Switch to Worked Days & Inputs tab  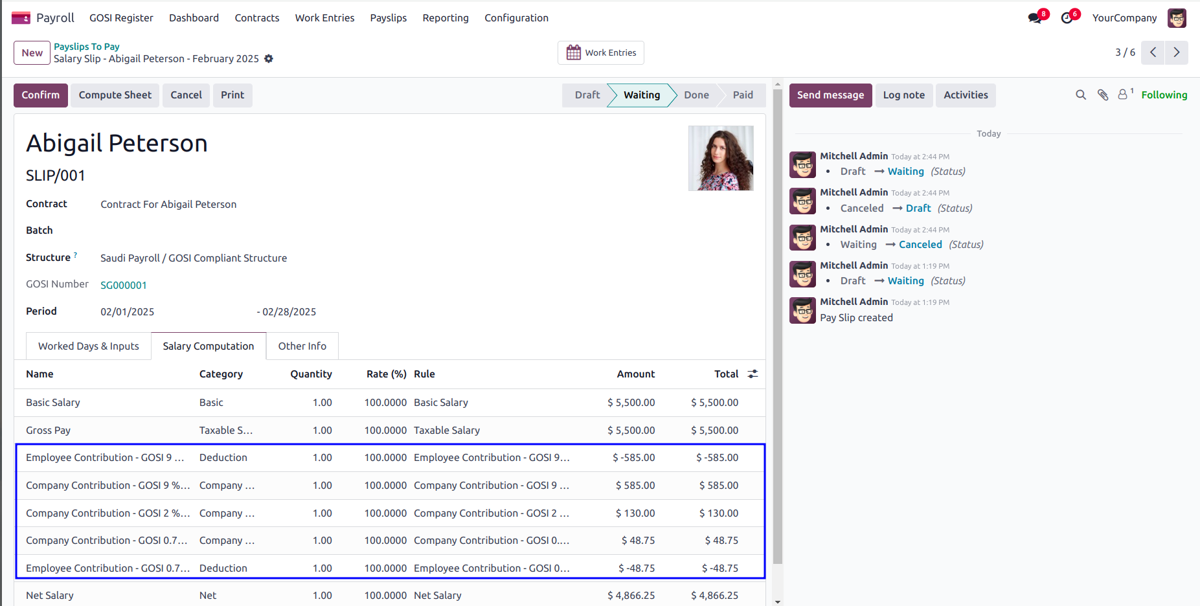[89, 346]
